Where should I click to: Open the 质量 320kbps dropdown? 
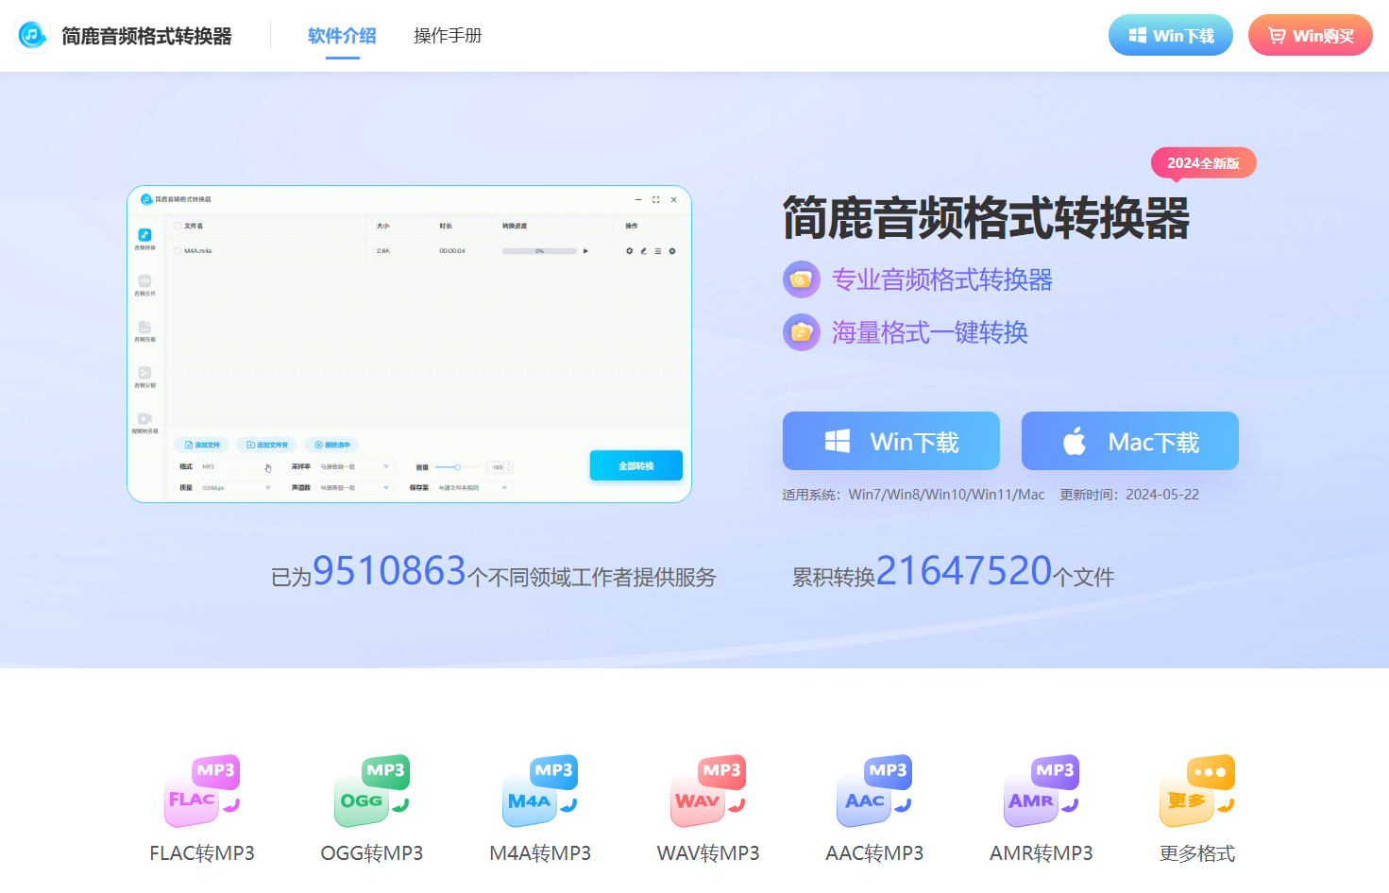tap(236, 488)
